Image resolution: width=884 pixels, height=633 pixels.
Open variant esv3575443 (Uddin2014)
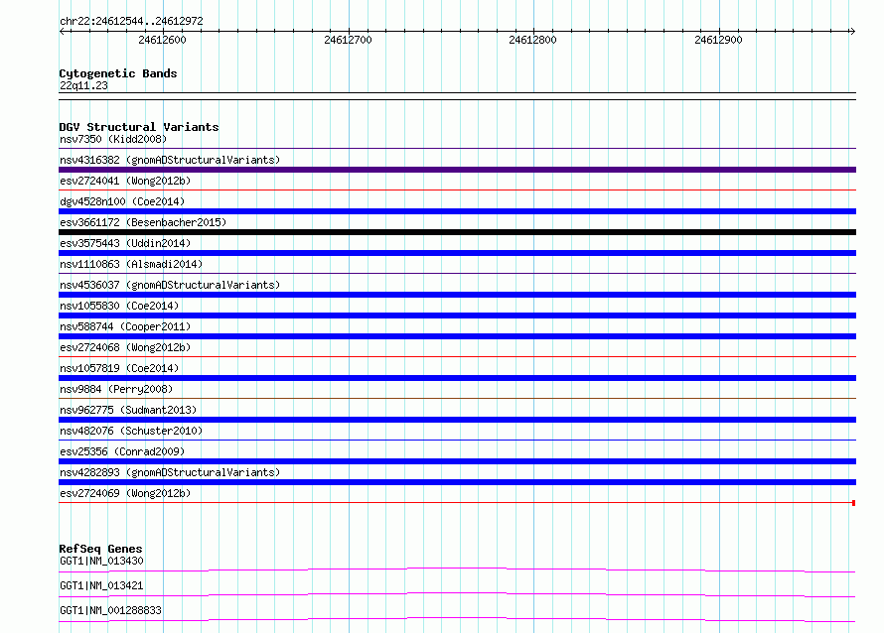(x=125, y=243)
